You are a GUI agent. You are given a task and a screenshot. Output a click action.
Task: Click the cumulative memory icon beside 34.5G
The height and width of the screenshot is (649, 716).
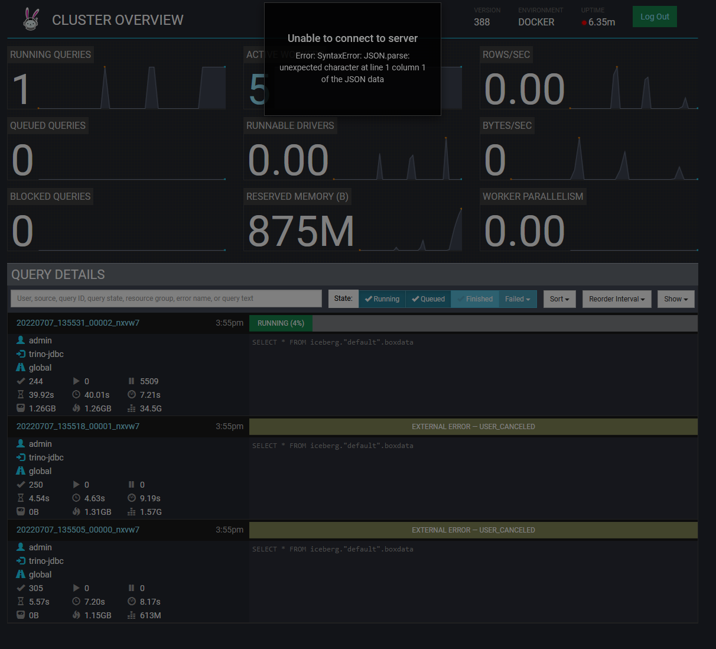click(x=132, y=408)
